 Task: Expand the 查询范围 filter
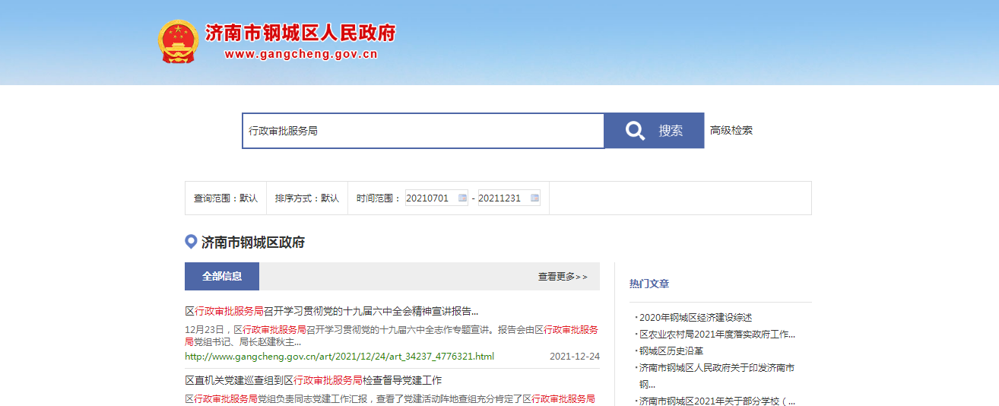coord(226,198)
